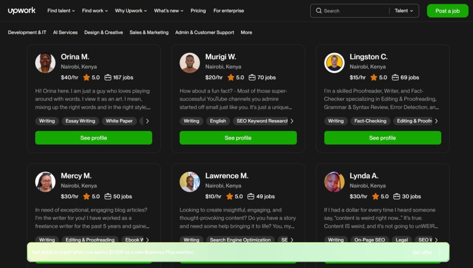Open Lingston C.'s profile photo
The image size is (473, 268).
334,62
